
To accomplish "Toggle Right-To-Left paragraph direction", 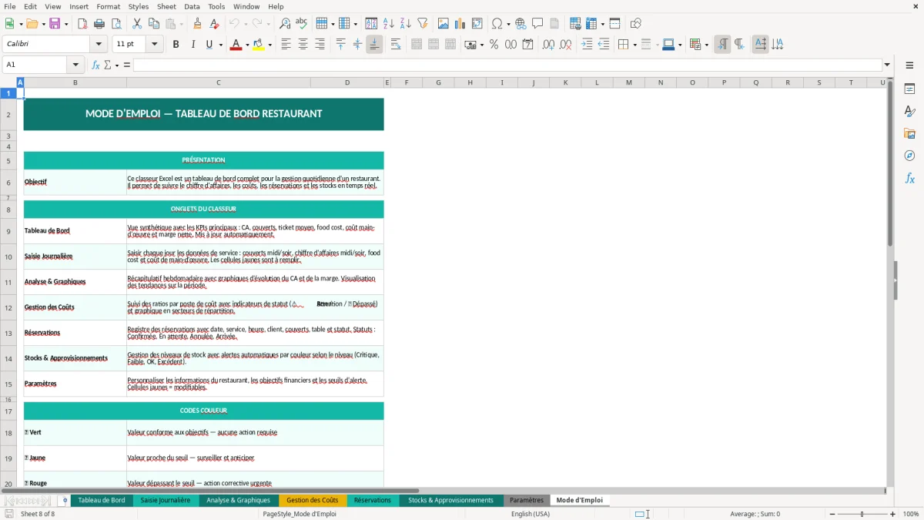I will coord(739,45).
